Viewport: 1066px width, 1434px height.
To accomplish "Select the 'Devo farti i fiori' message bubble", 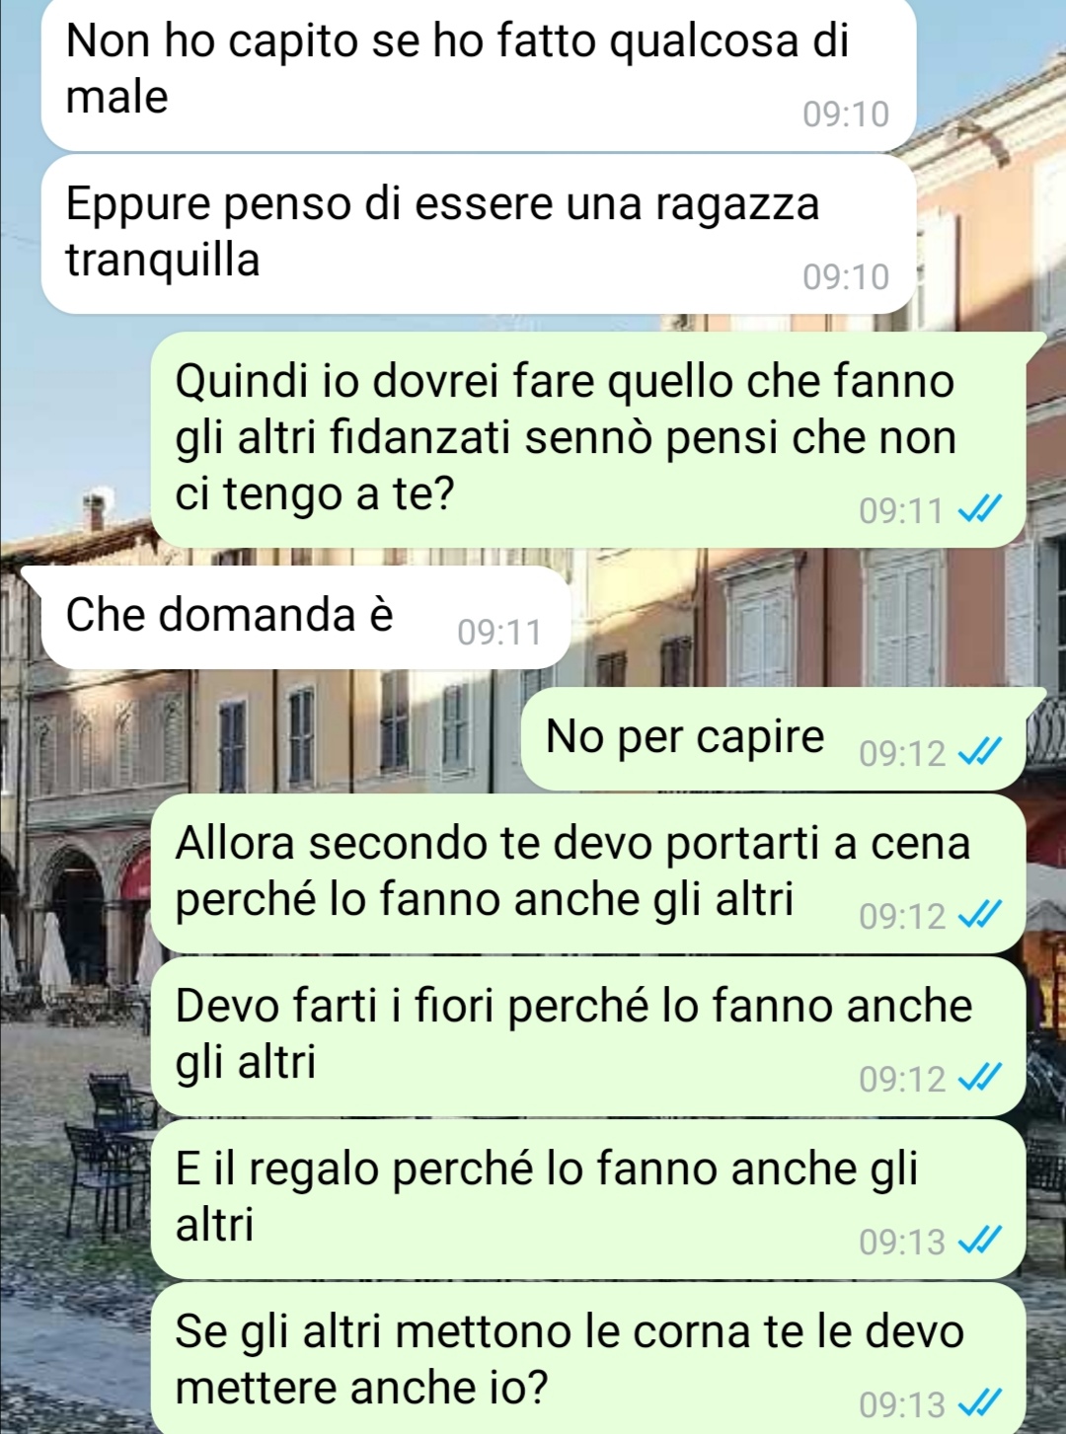I will point(588,1036).
